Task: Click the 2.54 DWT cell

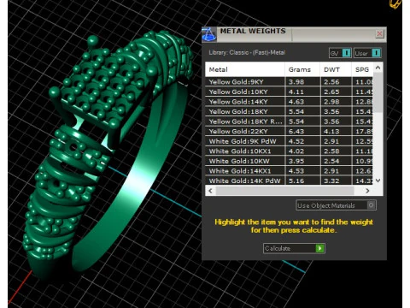Action: click(336, 161)
